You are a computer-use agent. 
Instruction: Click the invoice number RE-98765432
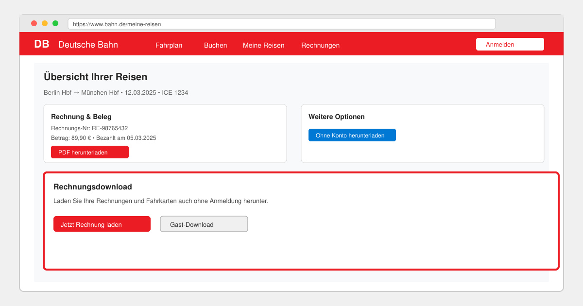(x=110, y=128)
